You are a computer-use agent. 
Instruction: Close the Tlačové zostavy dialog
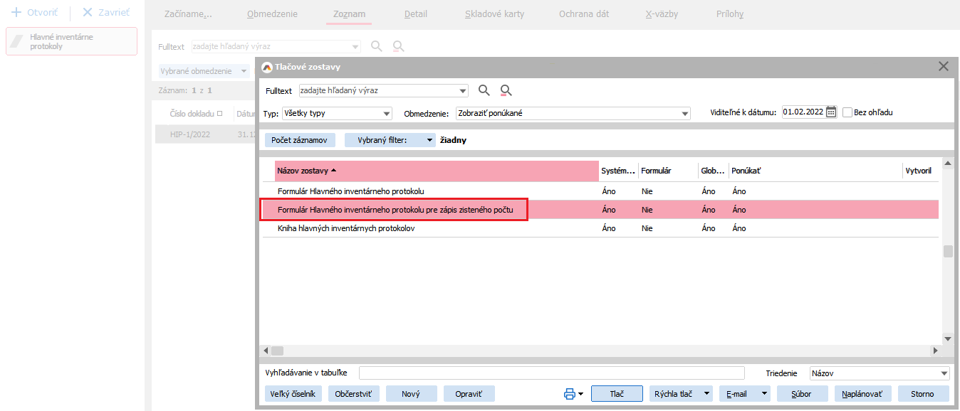pyautogui.click(x=944, y=66)
